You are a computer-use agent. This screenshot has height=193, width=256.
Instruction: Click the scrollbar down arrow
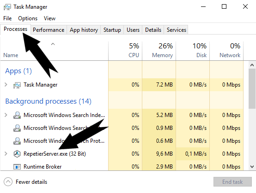click(252, 167)
